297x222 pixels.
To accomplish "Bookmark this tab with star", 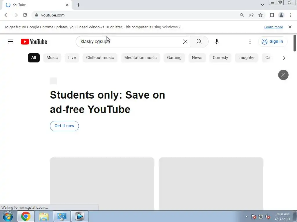I will coord(260,15).
